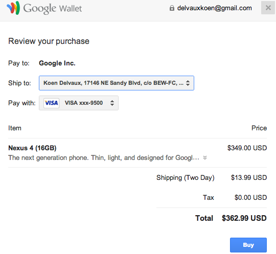
Task: Click the Pay with label
Action: (22, 103)
